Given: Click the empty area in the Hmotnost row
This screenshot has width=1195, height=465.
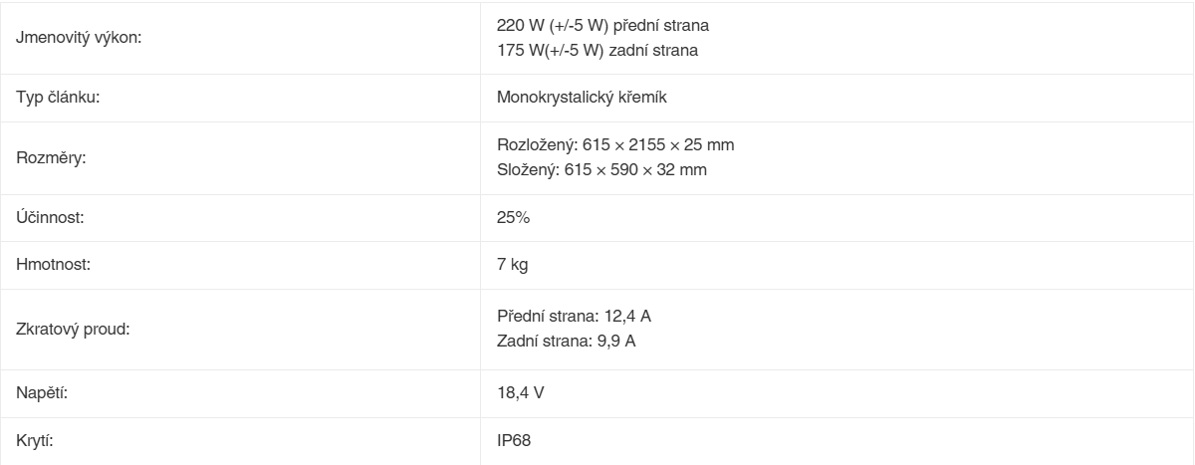Looking at the screenshot, I should tap(856, 265).
